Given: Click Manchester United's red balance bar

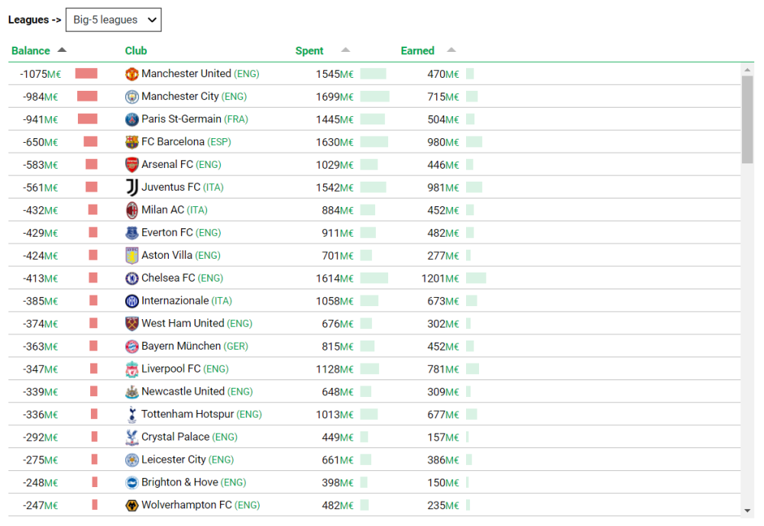Looking at the screenshot, I should [x=86, y=73].
